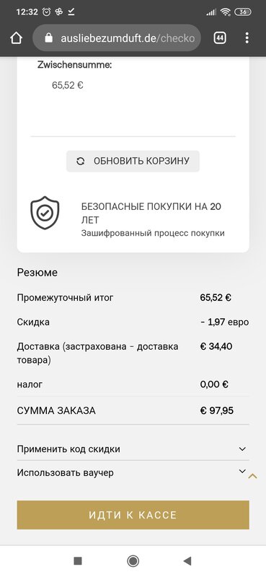The width and height of the screenshot is (266, 577).
Task: Tap the alarm icon in status bar
Action: pos(46,12)
